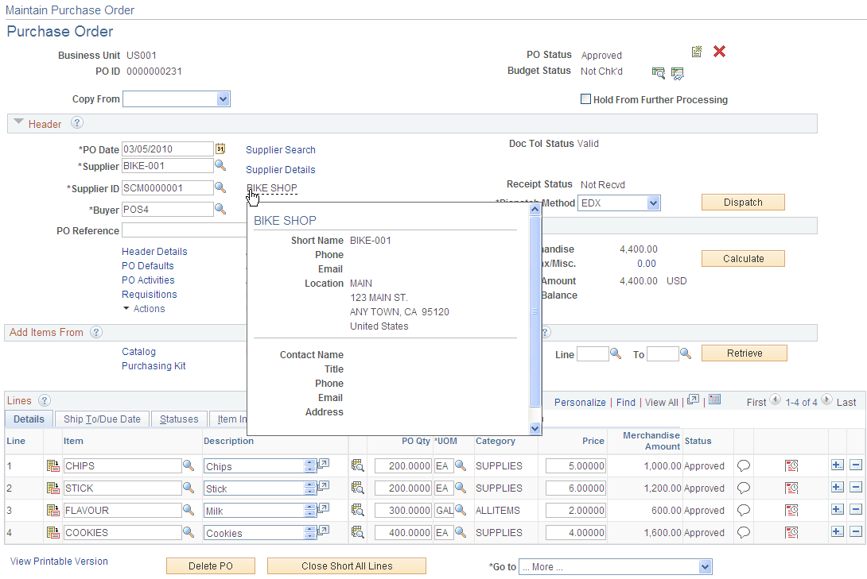Collapse the Header section
Viewport: 867px width, 579px height.
17,123
